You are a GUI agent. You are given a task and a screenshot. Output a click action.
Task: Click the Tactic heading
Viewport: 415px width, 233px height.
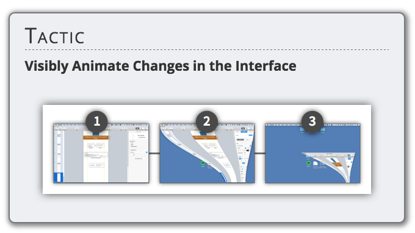click(55, 36)
